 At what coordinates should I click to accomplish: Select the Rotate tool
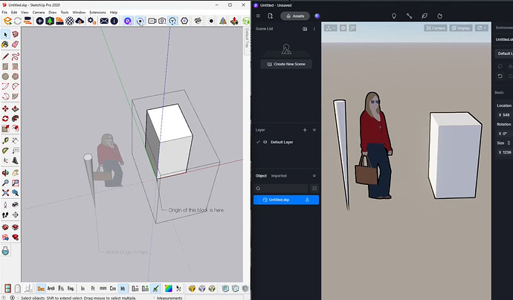tap(5, 118)
